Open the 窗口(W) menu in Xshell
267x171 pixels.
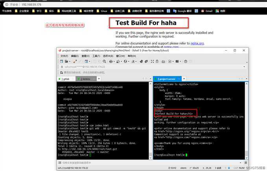[120, 56]
